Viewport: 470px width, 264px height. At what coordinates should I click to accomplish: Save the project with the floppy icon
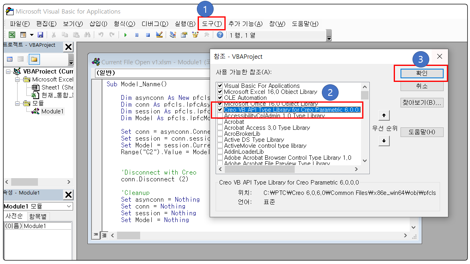point(40,35)
